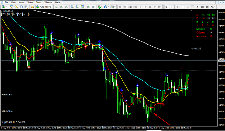Click the <--01:22 candle timer label
225x131 pixels.
[196, 49]
